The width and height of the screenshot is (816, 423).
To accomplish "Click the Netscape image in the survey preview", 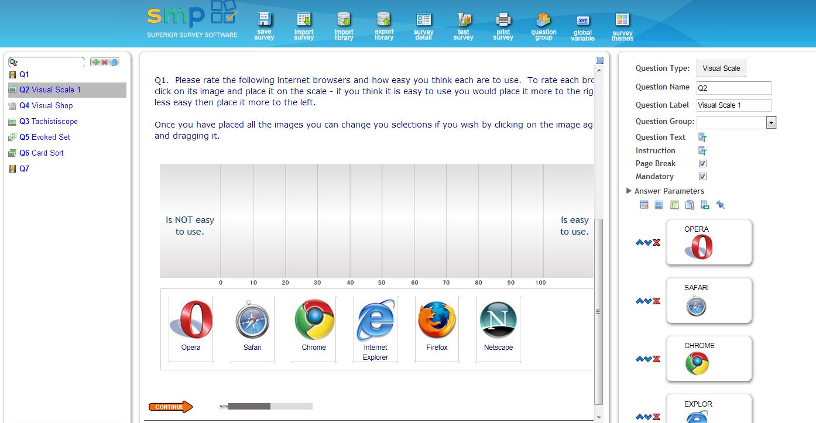I will [498, 320].
